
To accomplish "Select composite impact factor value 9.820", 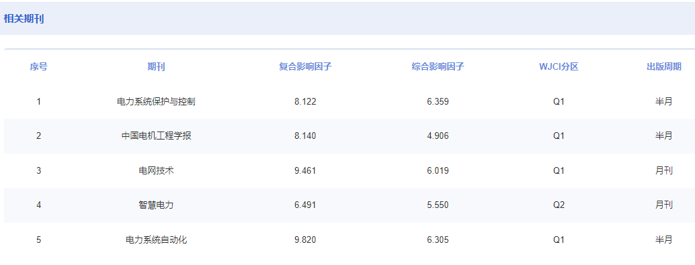I will coord(305,240).
